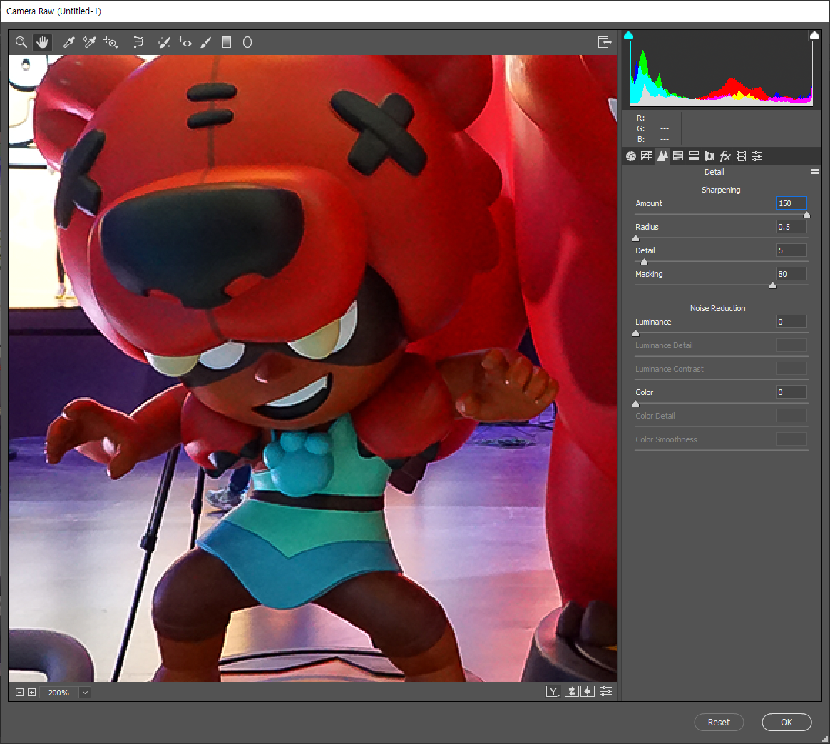Click the Amount slider handle
830x744 pixels.
(806, 215)
